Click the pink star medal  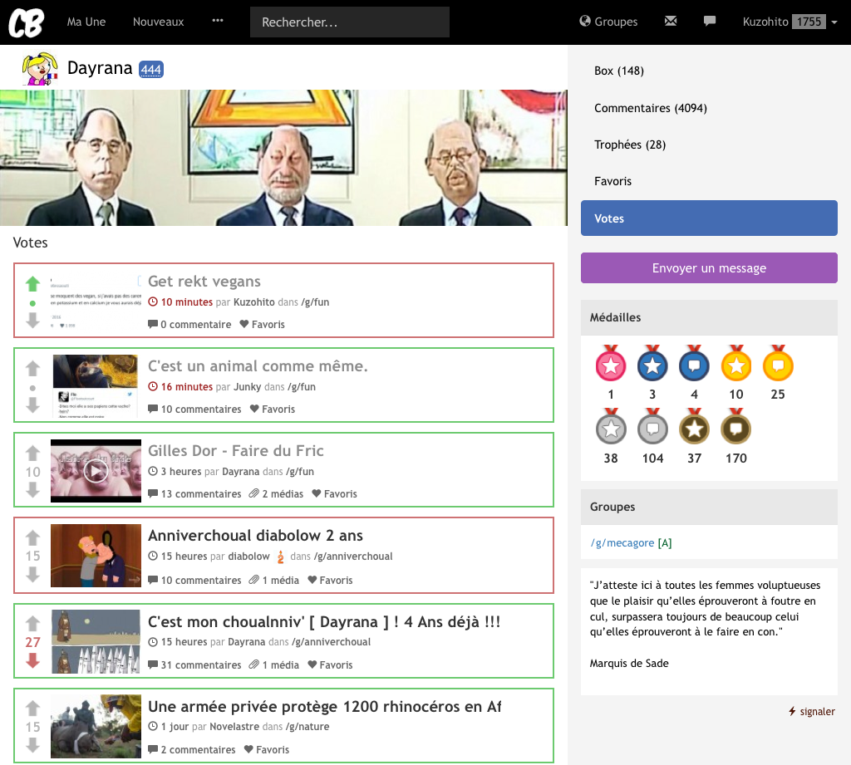click(x=611, y=365)
